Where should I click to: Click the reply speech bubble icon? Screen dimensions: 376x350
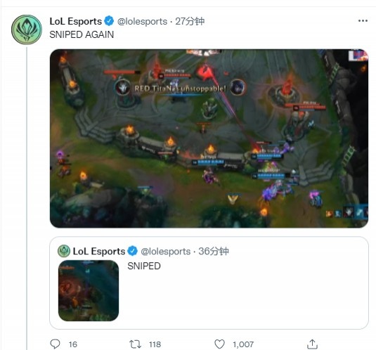coord(55,344)
